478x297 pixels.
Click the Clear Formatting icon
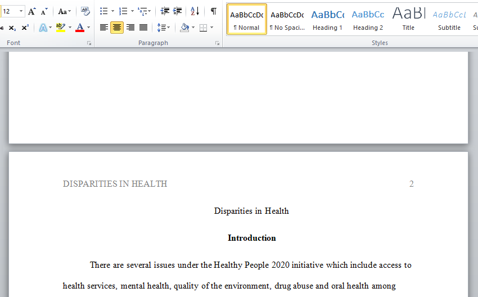[x=85, y=12]
